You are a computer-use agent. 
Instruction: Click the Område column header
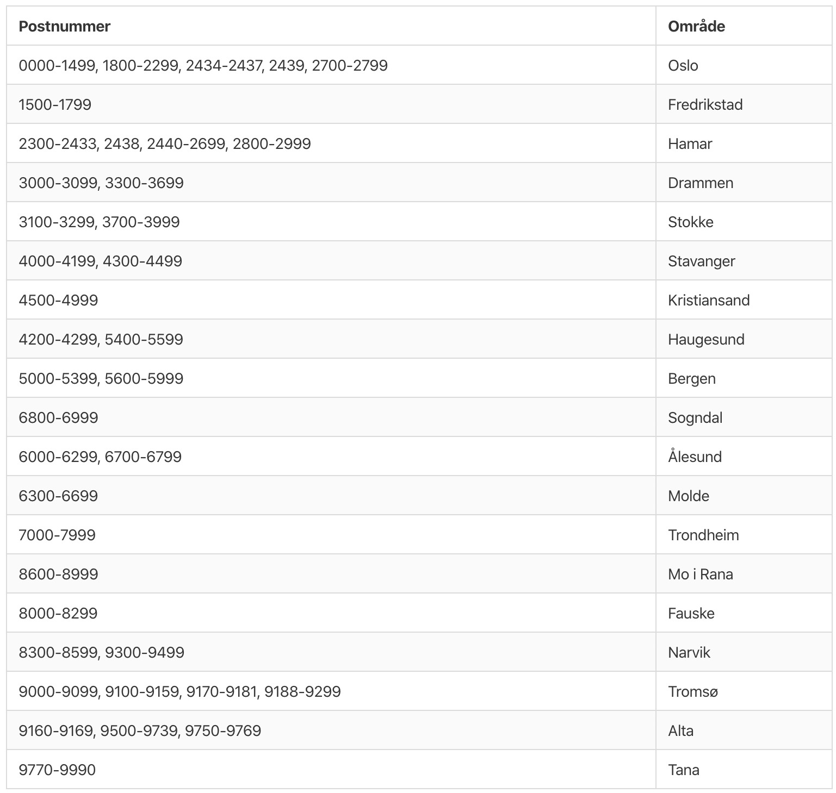(696, 26)
